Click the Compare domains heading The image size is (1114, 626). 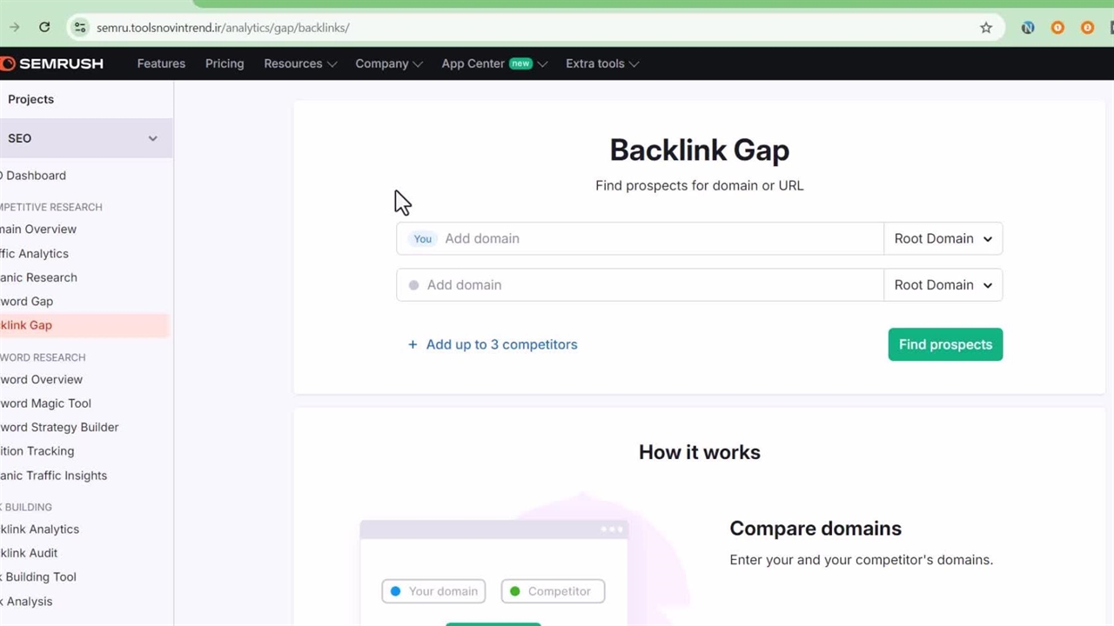(x=815, y=529)
